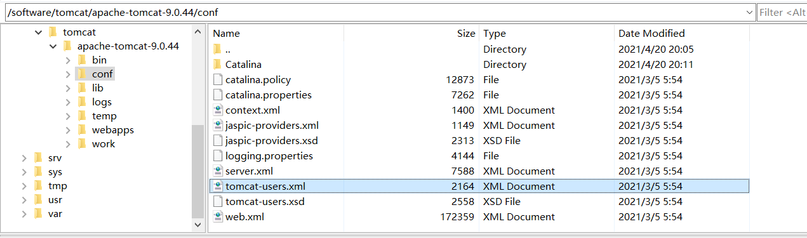Expand the webapps folder node
The width and height of the screenshot is (807, 238).
(68, 130)
